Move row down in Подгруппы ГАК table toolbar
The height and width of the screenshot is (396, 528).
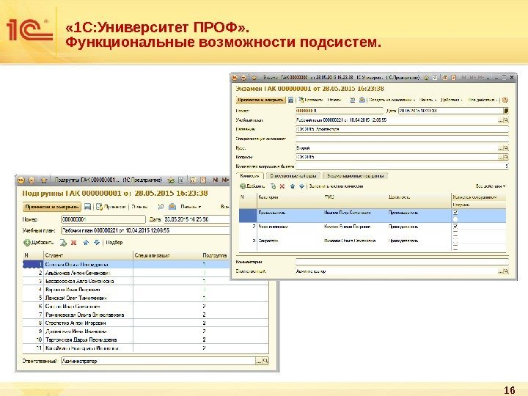97,243
